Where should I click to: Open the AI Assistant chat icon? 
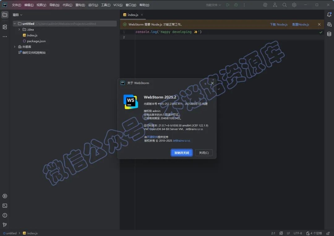(329, 24)
